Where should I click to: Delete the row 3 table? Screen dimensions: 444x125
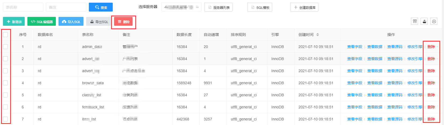click(x=431, y=71)
